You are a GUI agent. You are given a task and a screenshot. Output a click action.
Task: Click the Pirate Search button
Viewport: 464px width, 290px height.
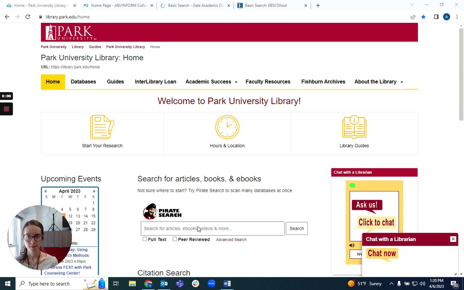pyautogui.click(x=297, y=228)
